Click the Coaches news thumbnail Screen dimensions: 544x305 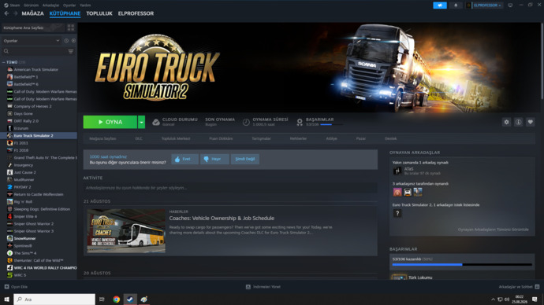coord(126,231)
